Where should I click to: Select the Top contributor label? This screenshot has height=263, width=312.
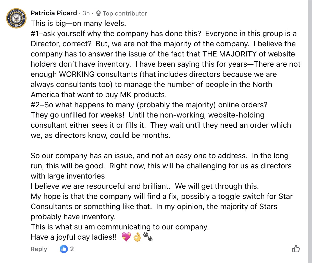pos(125,13)
